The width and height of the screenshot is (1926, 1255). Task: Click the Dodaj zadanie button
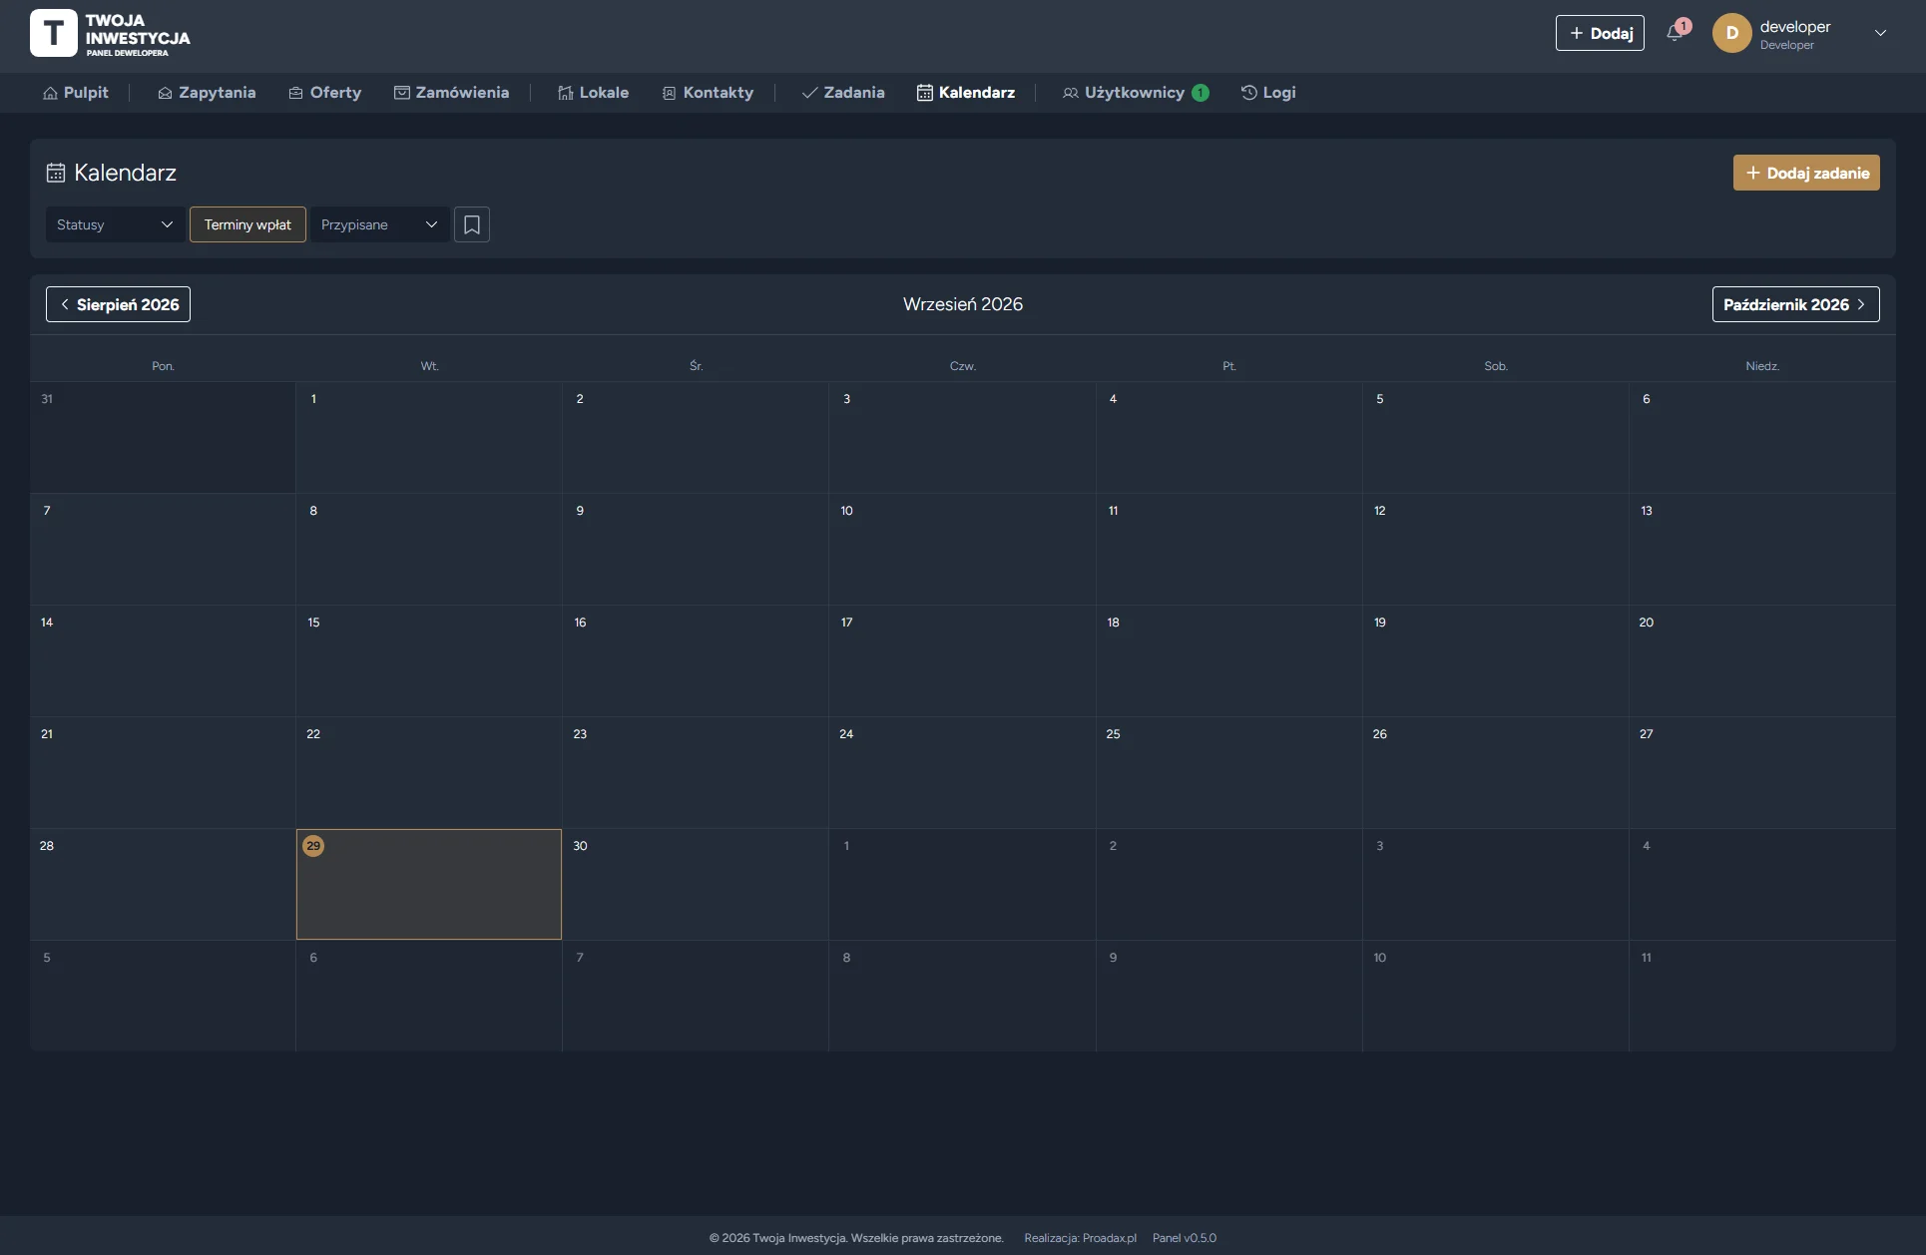[x=1806, y=173]
